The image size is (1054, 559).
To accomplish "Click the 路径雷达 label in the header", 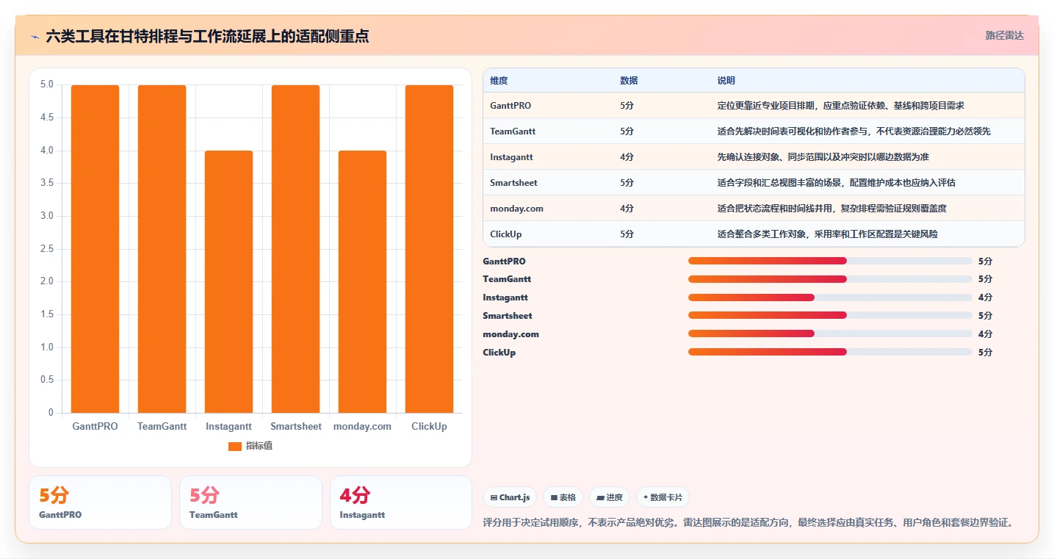I will (x=1004, y=35).
